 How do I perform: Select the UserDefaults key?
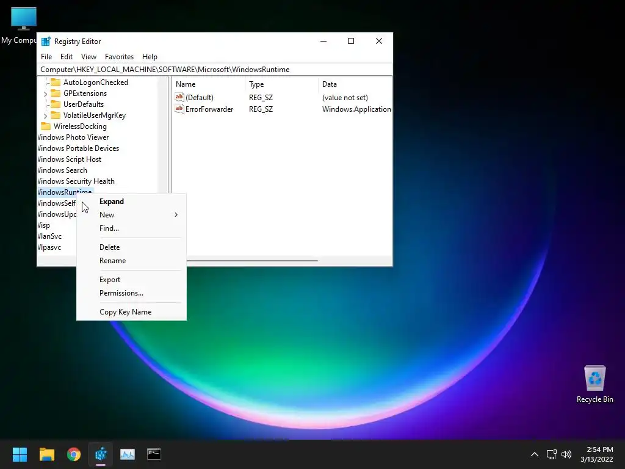(x=83, y=104)
